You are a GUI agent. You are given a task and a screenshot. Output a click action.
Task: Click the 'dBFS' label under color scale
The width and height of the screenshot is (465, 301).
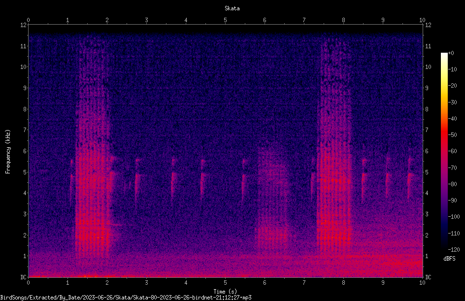[x=449, y=259]
